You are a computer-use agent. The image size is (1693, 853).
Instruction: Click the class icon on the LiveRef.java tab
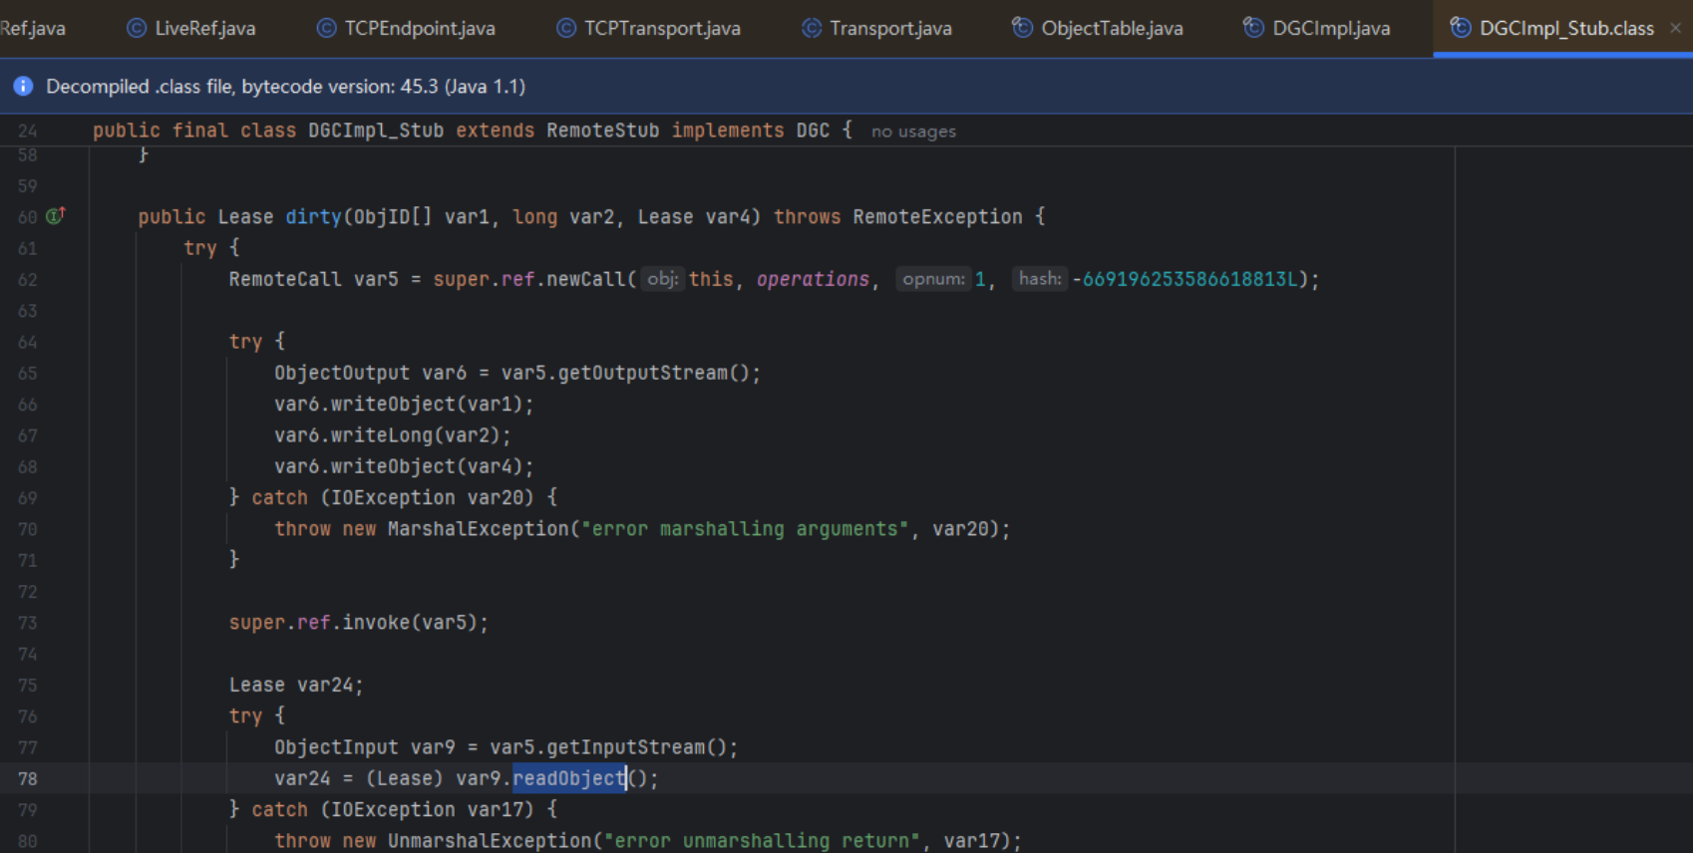coord(137,28)
